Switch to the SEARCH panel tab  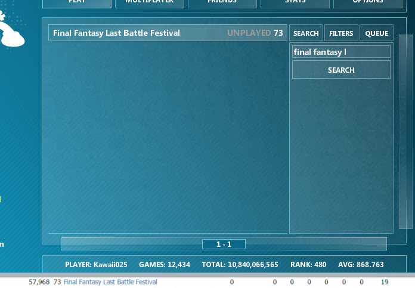coord(306,33)
